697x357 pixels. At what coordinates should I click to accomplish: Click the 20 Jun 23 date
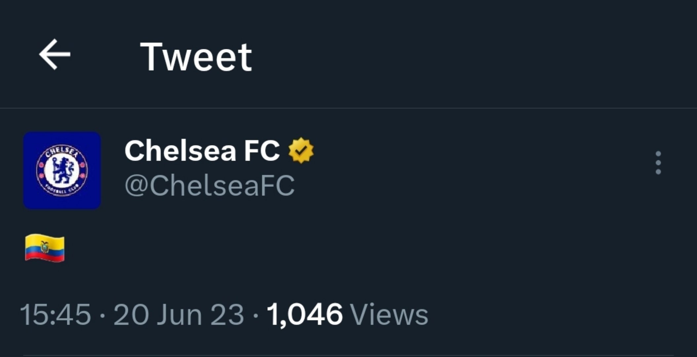[178, 314]
